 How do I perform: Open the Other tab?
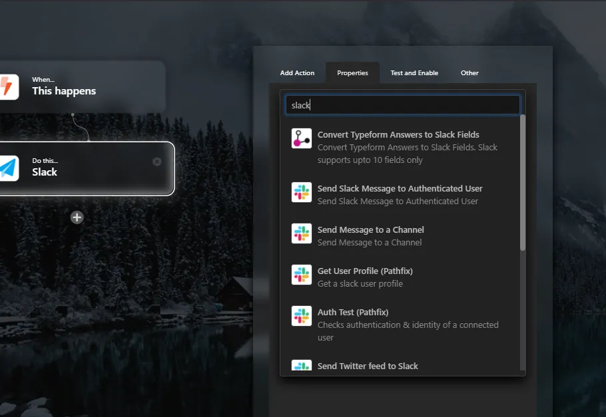point(469,73)
